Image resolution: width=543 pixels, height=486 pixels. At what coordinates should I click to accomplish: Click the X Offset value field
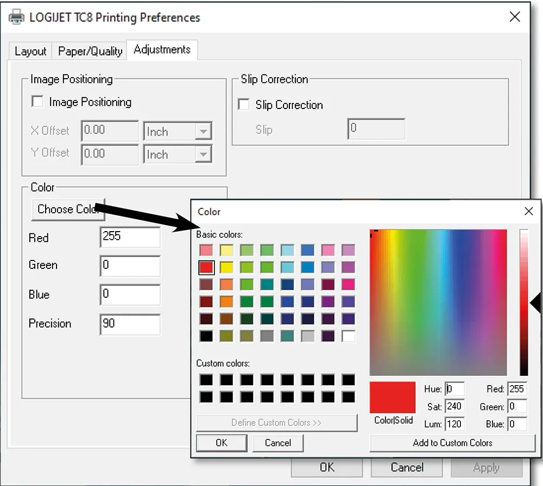(110, 131)
